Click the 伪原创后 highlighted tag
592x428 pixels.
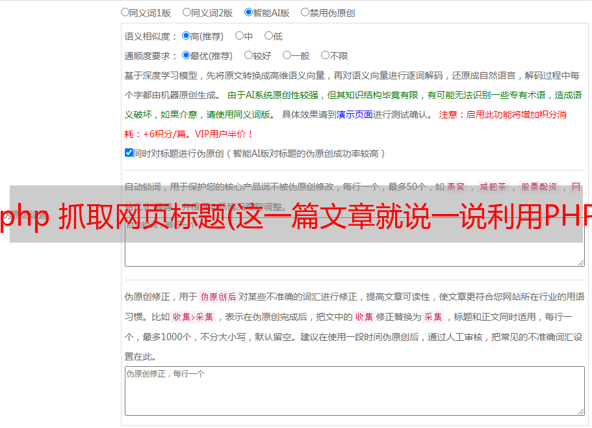tap(218, 297)
